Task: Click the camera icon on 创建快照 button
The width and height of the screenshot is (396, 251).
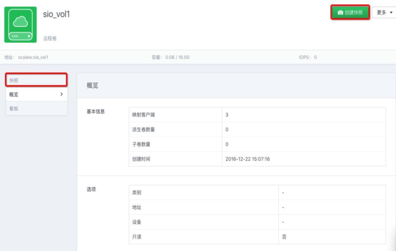Action: (340, 12)
